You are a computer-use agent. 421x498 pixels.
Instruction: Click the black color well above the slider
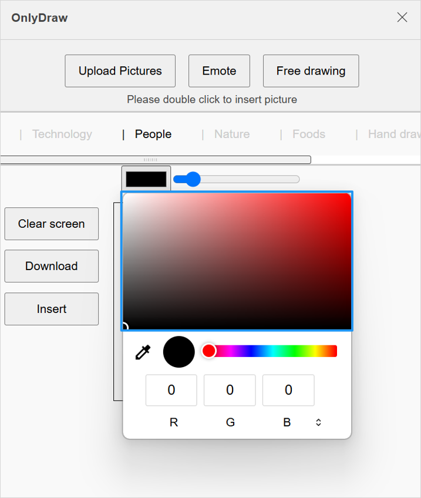pos(145,178)
